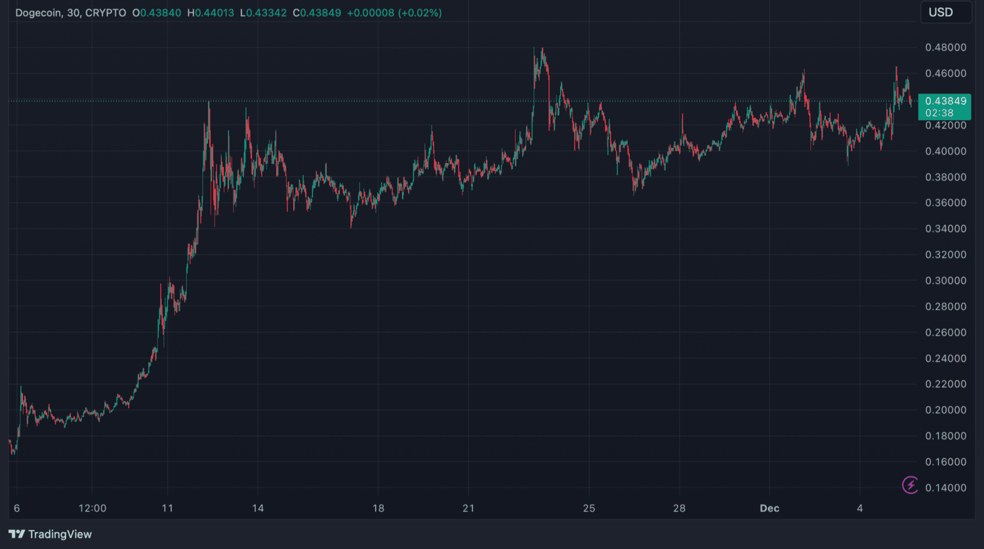Click the 25 date label on time axis
This screenshot has width=984, height=549.
click(x=589, y=508)
